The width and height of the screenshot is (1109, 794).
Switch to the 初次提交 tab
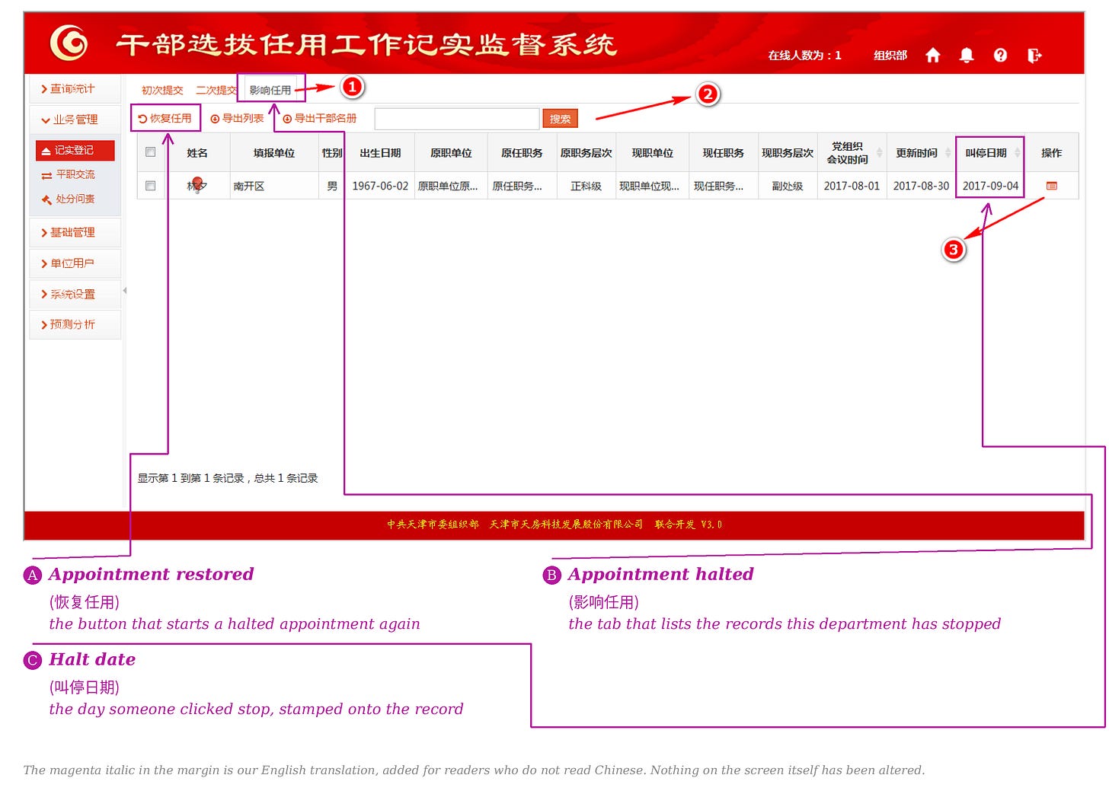pos(162,90)
